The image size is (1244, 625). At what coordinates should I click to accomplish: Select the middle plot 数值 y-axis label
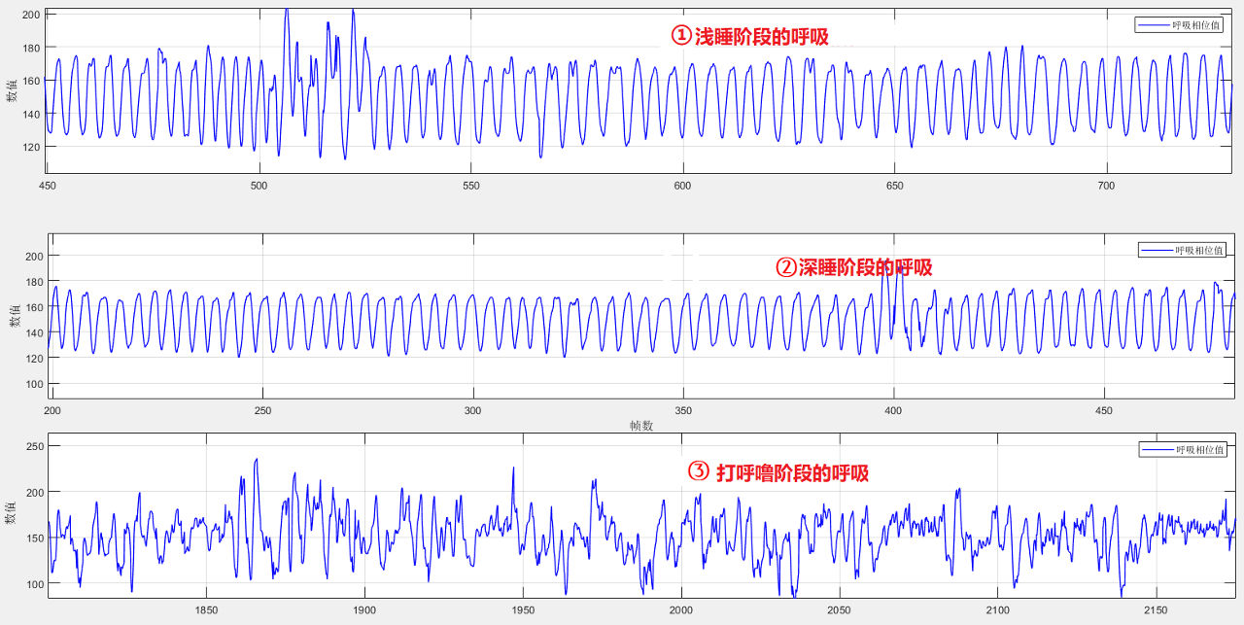(16, 316)
